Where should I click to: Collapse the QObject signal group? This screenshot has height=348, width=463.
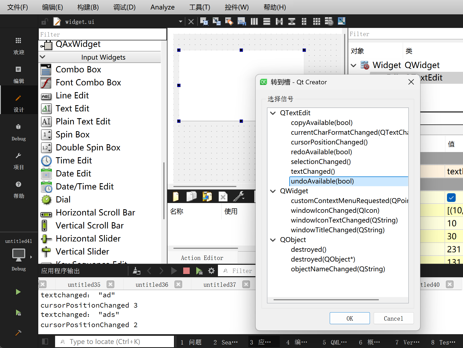(273, 240)
